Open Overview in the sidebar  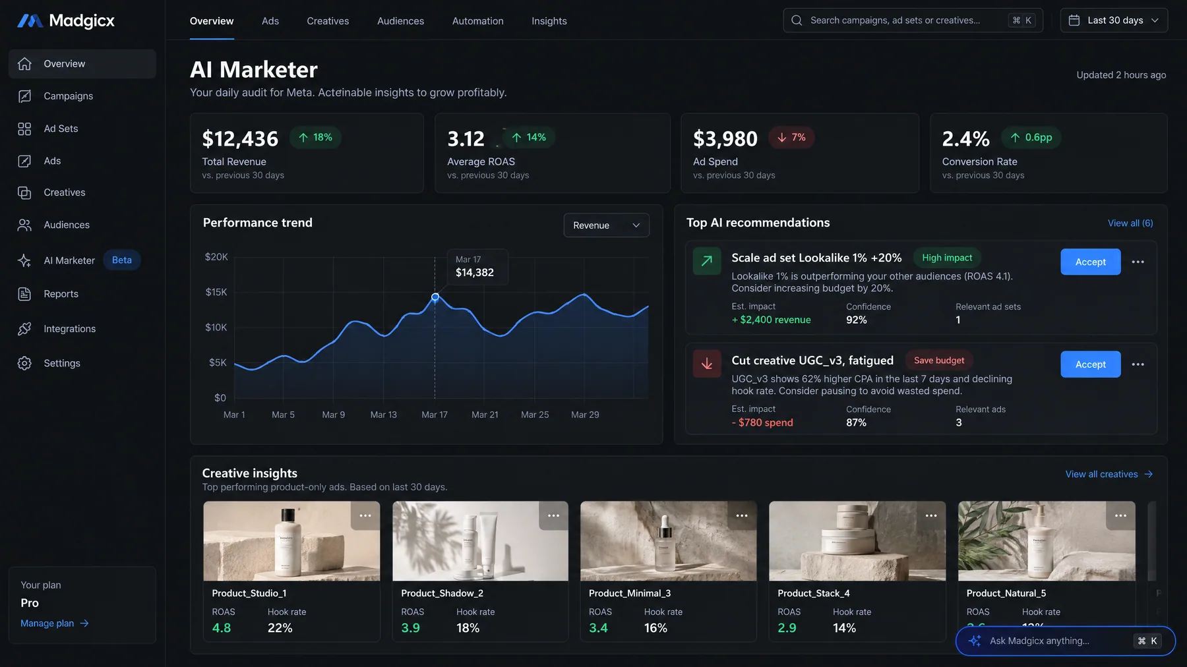[82, 64]
